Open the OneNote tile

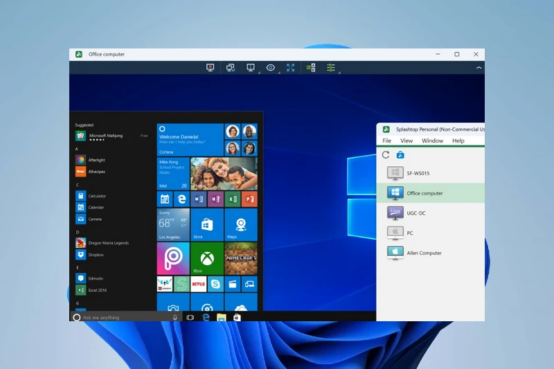click(x=215, y=199)
